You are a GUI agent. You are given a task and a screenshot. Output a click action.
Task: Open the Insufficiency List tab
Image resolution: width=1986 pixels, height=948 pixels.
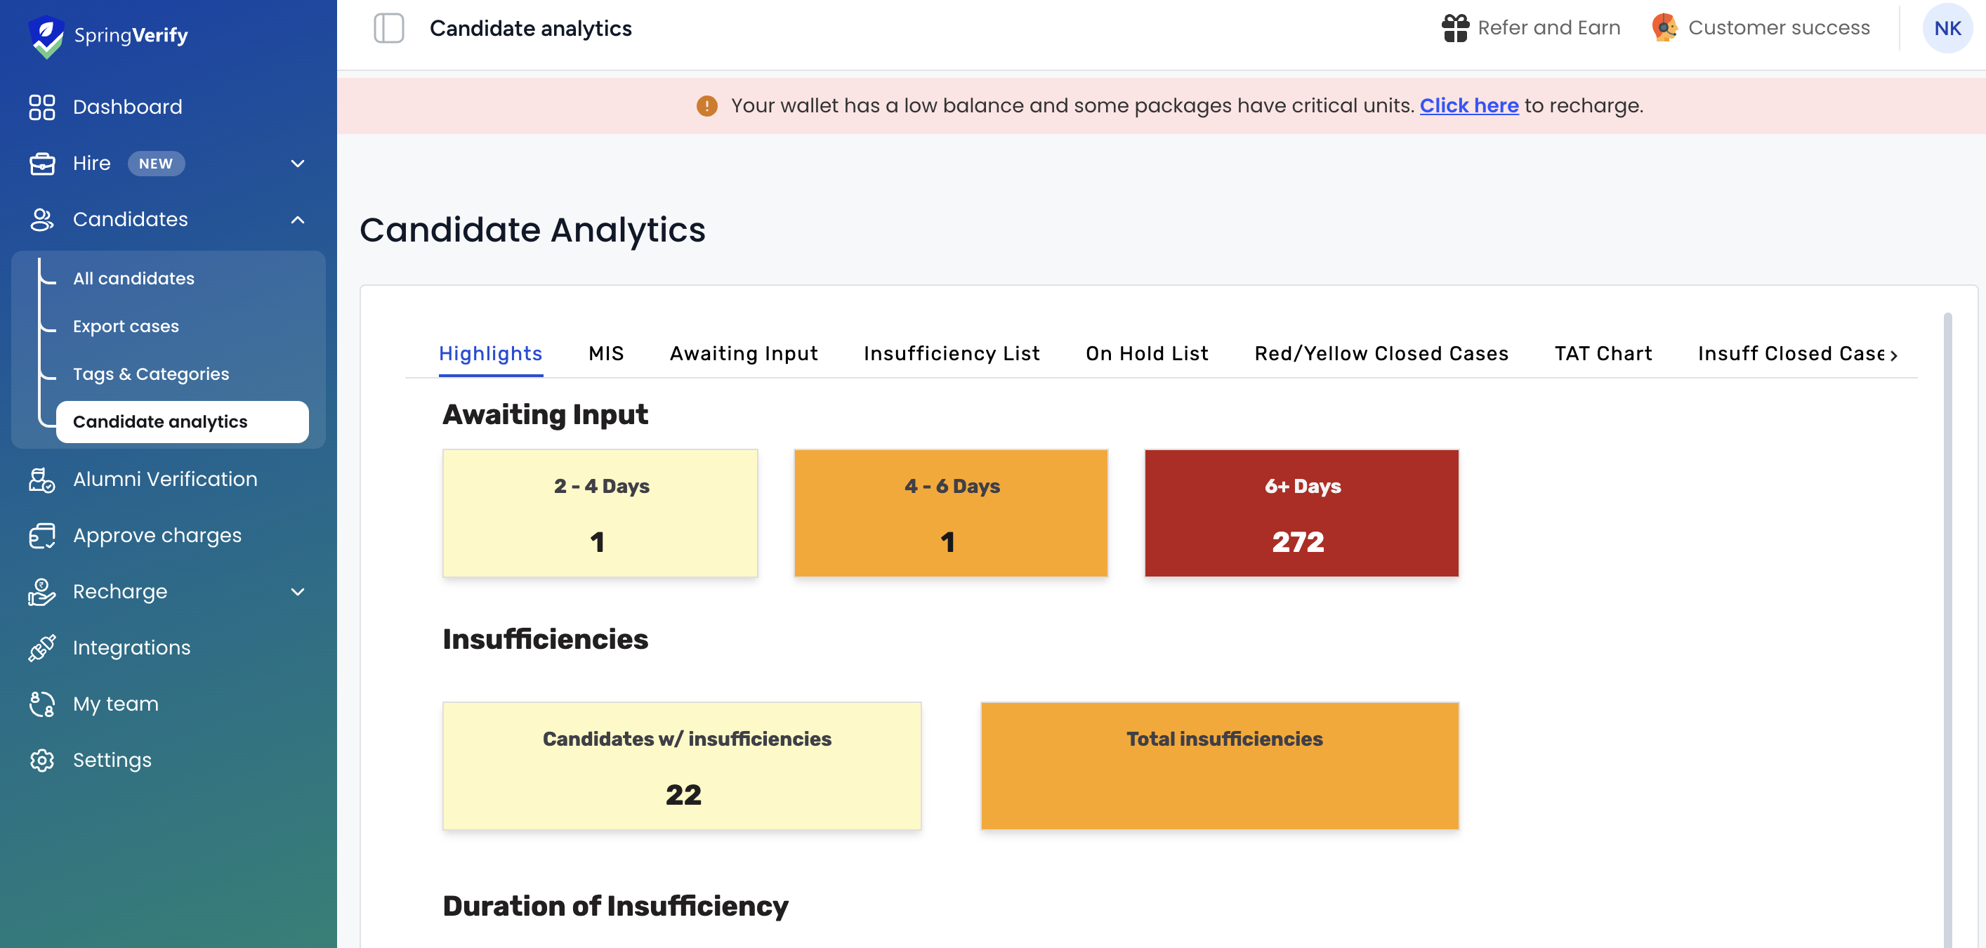(x=952, y=354)
